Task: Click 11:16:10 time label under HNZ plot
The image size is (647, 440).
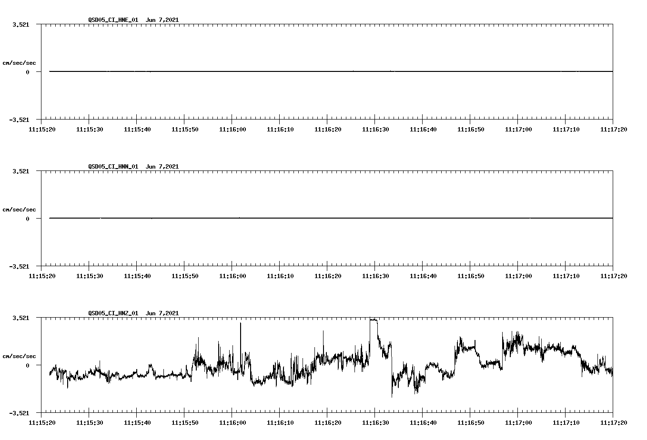Action: click(280, 423)
